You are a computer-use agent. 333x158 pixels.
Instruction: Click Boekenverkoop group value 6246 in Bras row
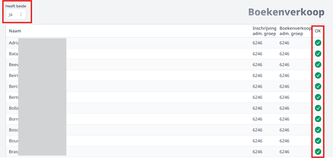[284, 152]
